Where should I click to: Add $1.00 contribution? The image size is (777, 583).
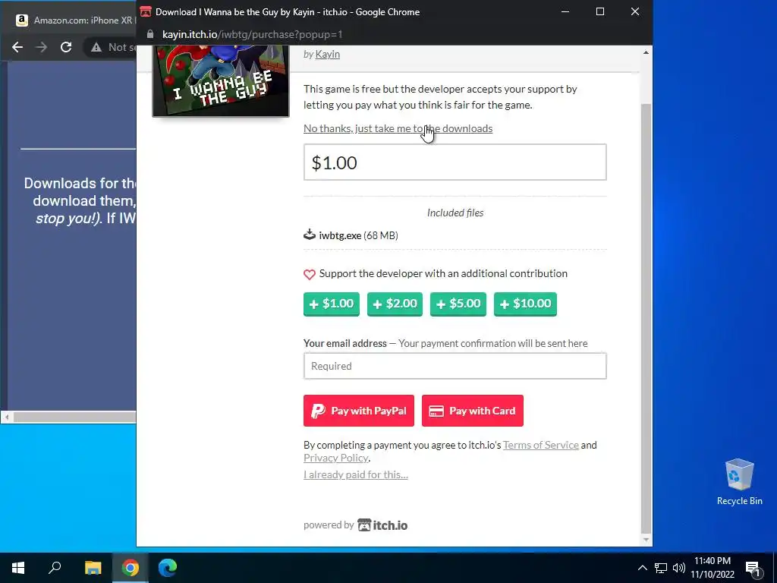332,304
